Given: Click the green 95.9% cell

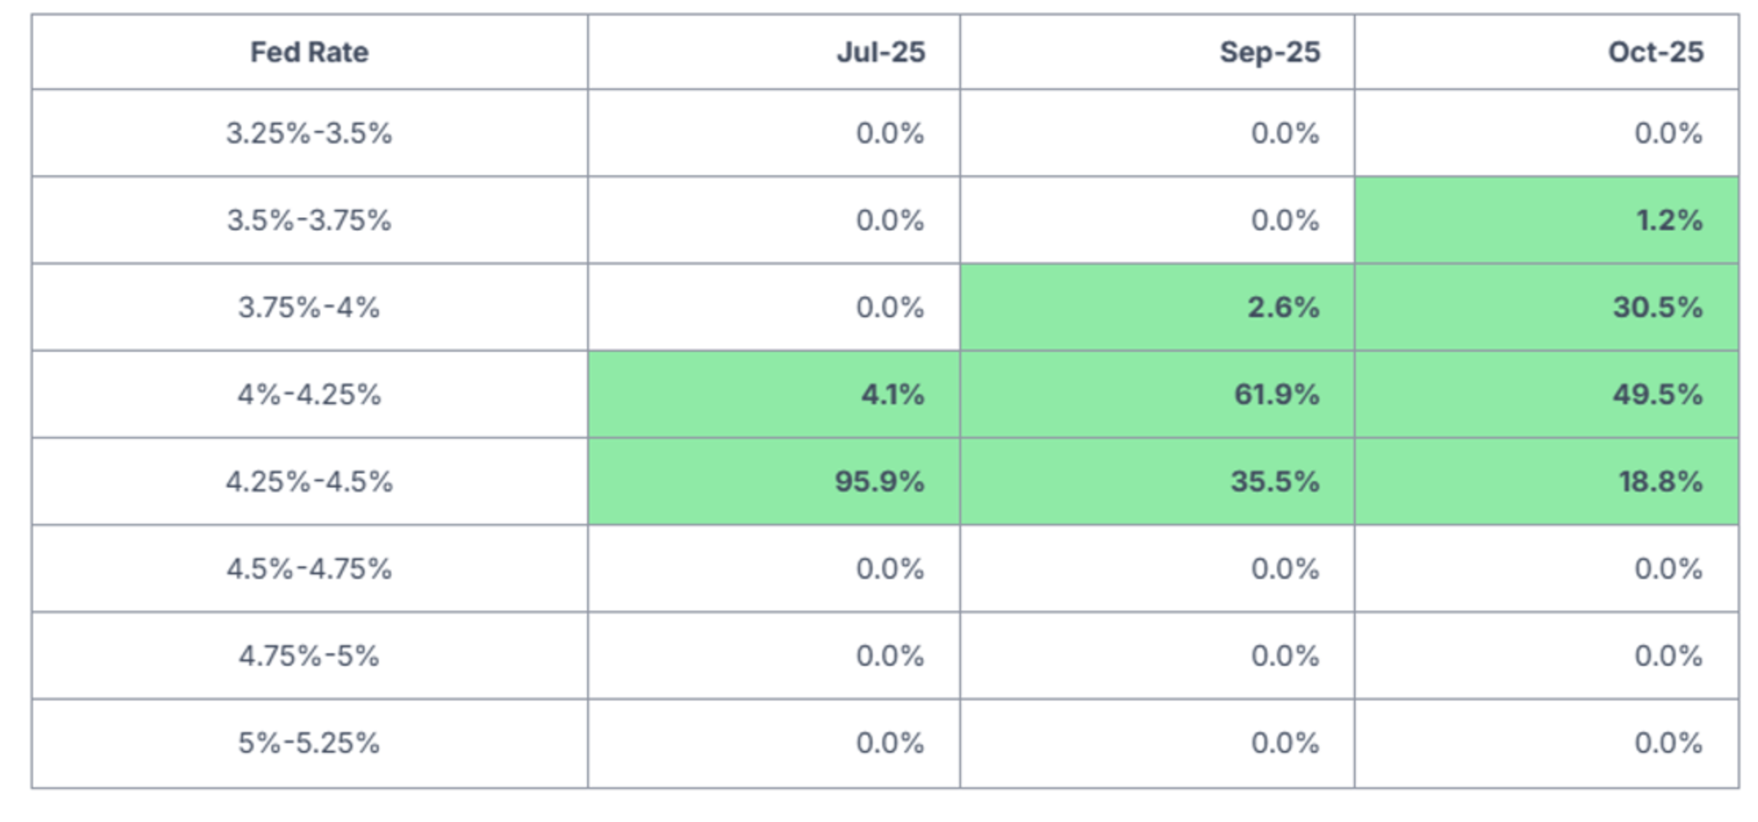Looking at the screenshot, I should [879, 481].
